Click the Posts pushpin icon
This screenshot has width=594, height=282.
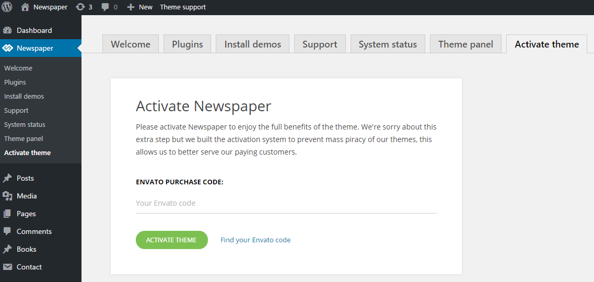[7, 178]
